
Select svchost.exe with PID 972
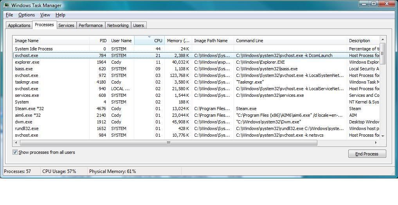(x=196, y=75)
